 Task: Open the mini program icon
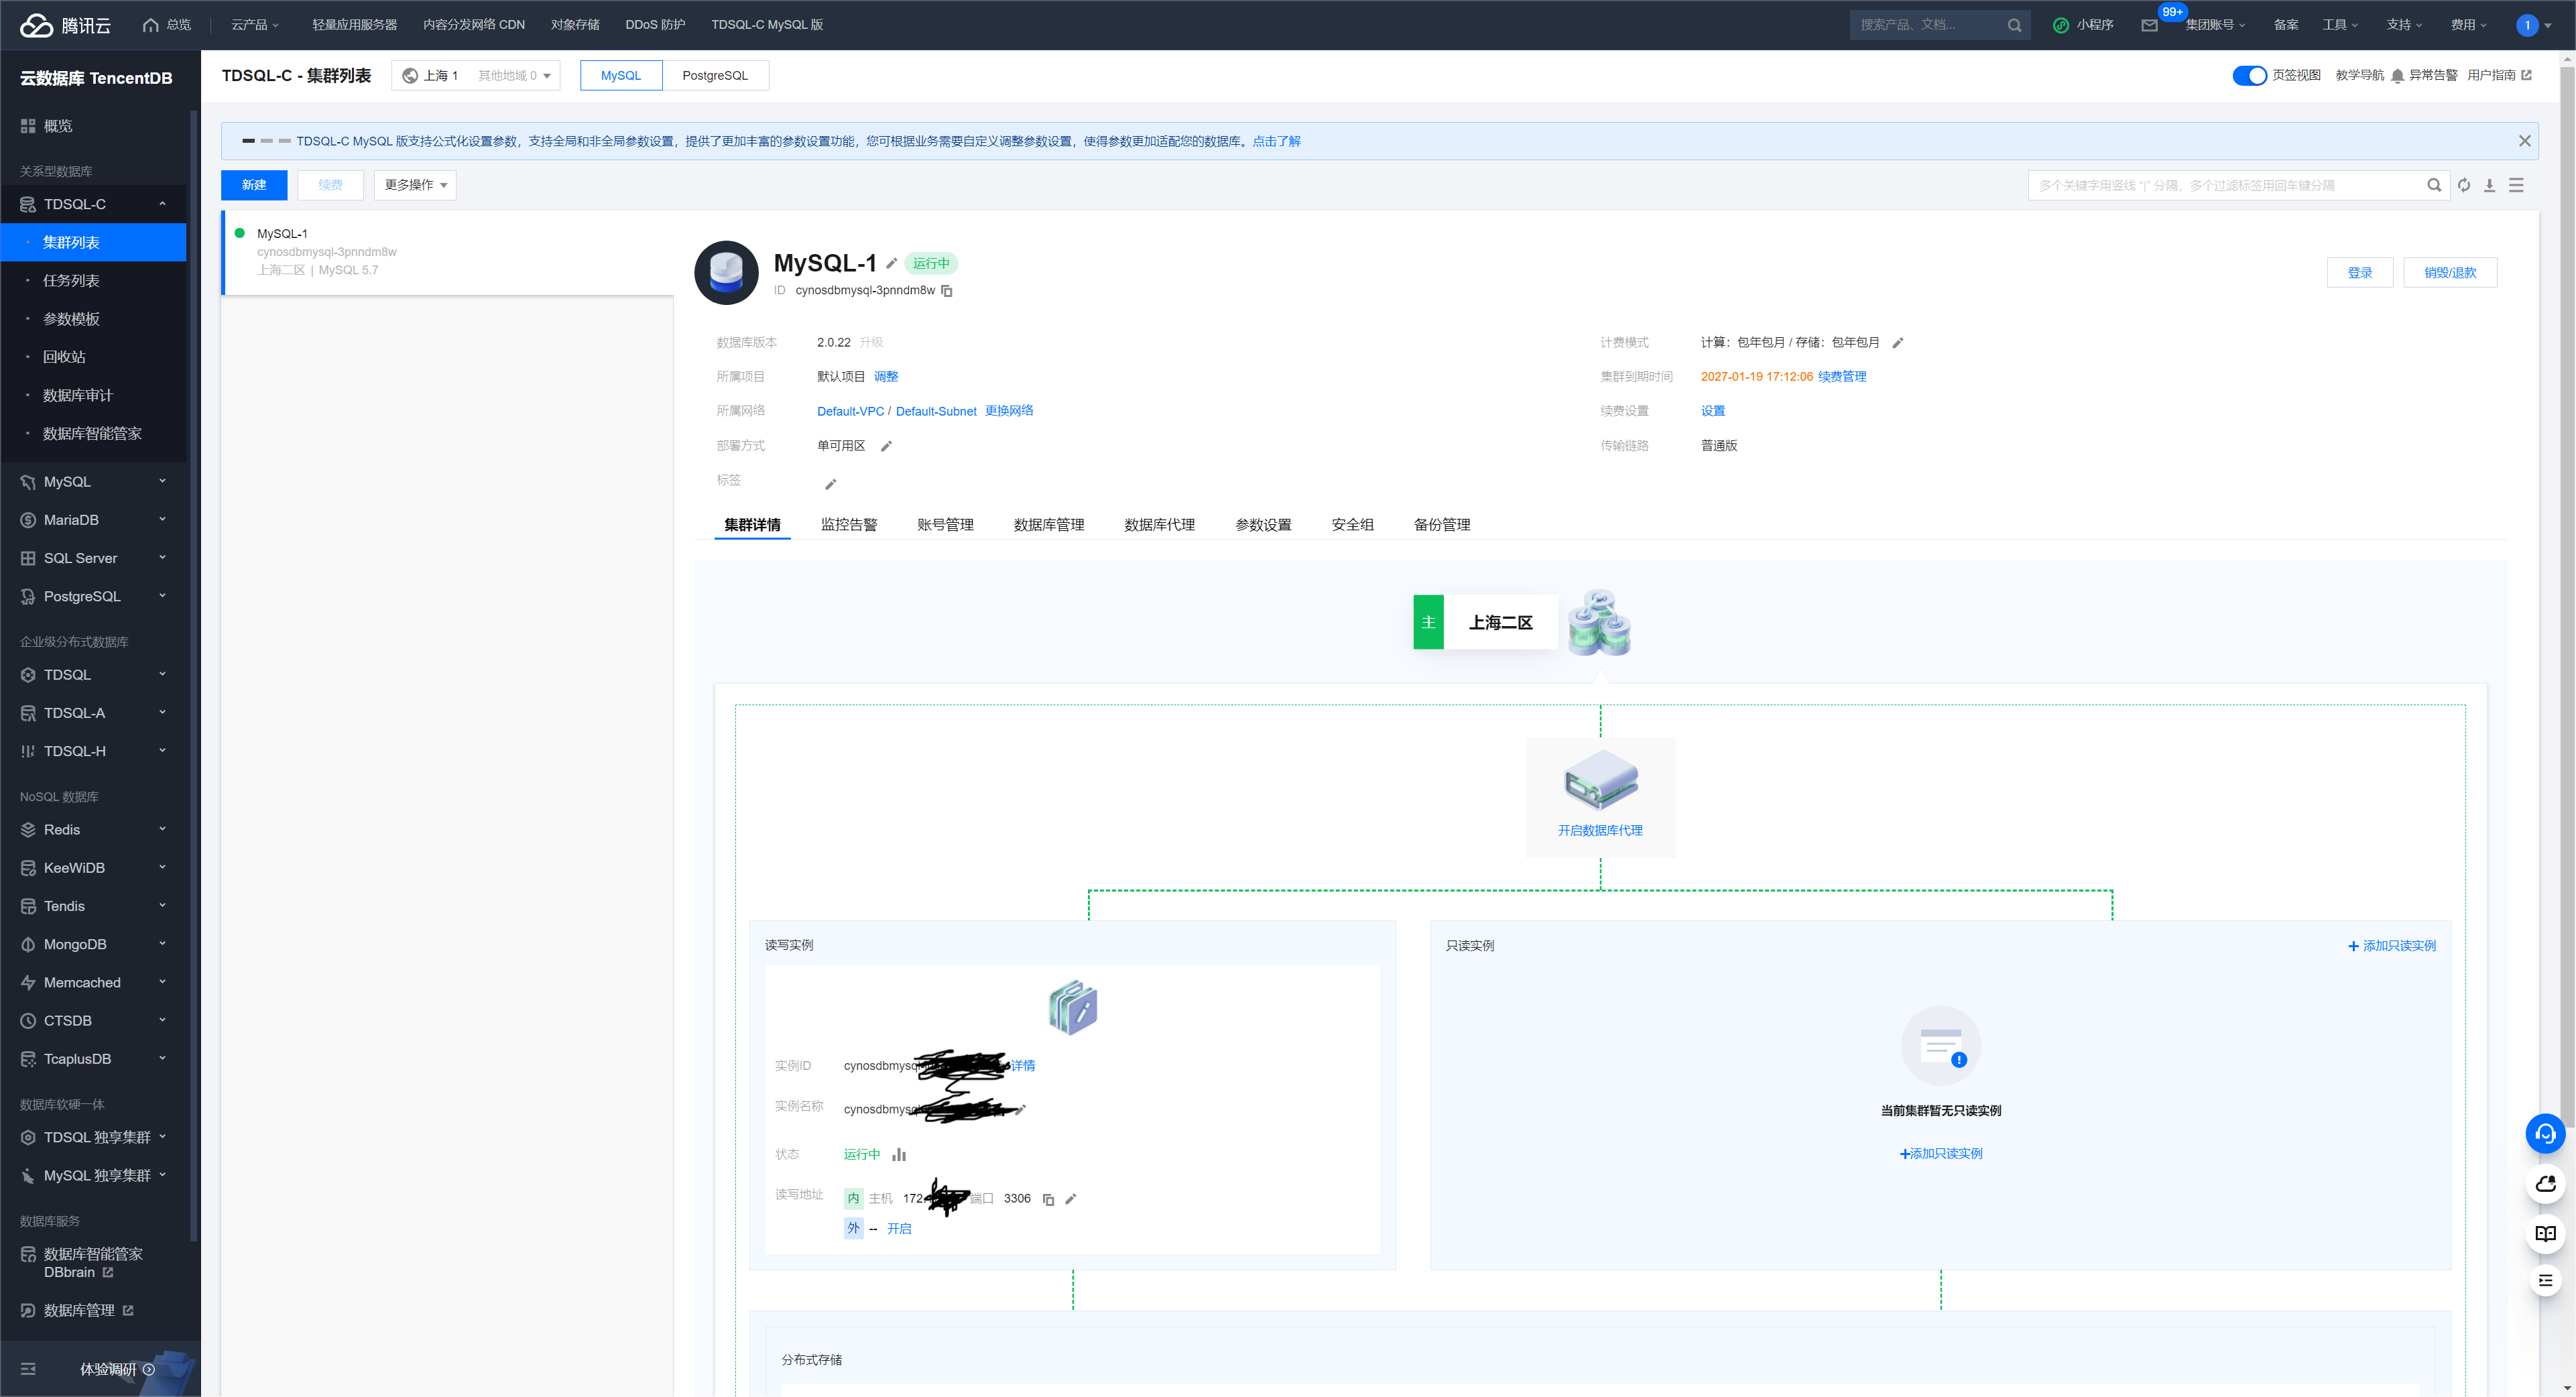click(2060, 25)
